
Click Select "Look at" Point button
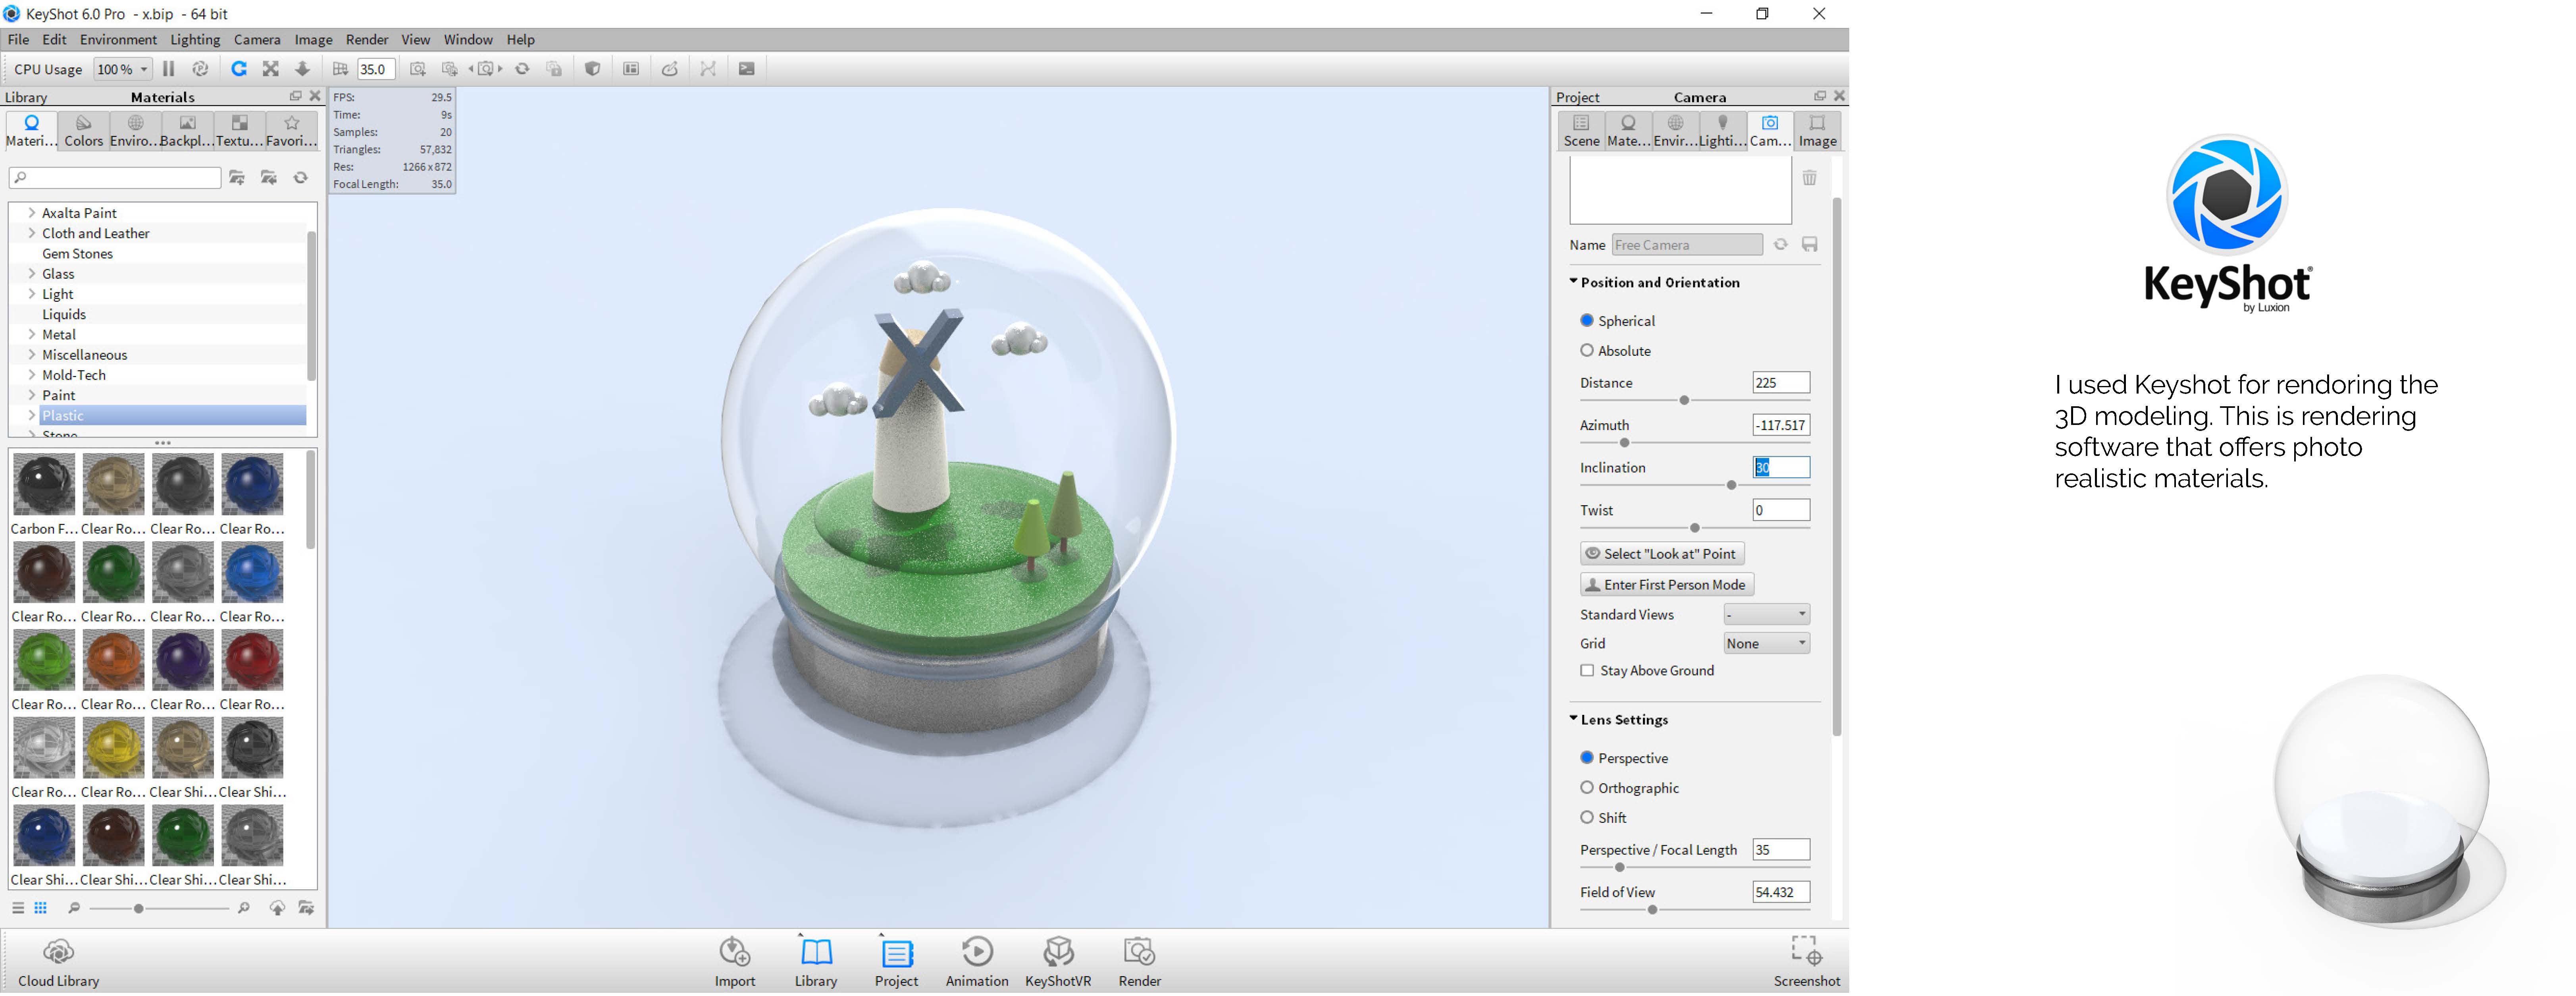click(1661, 554)
